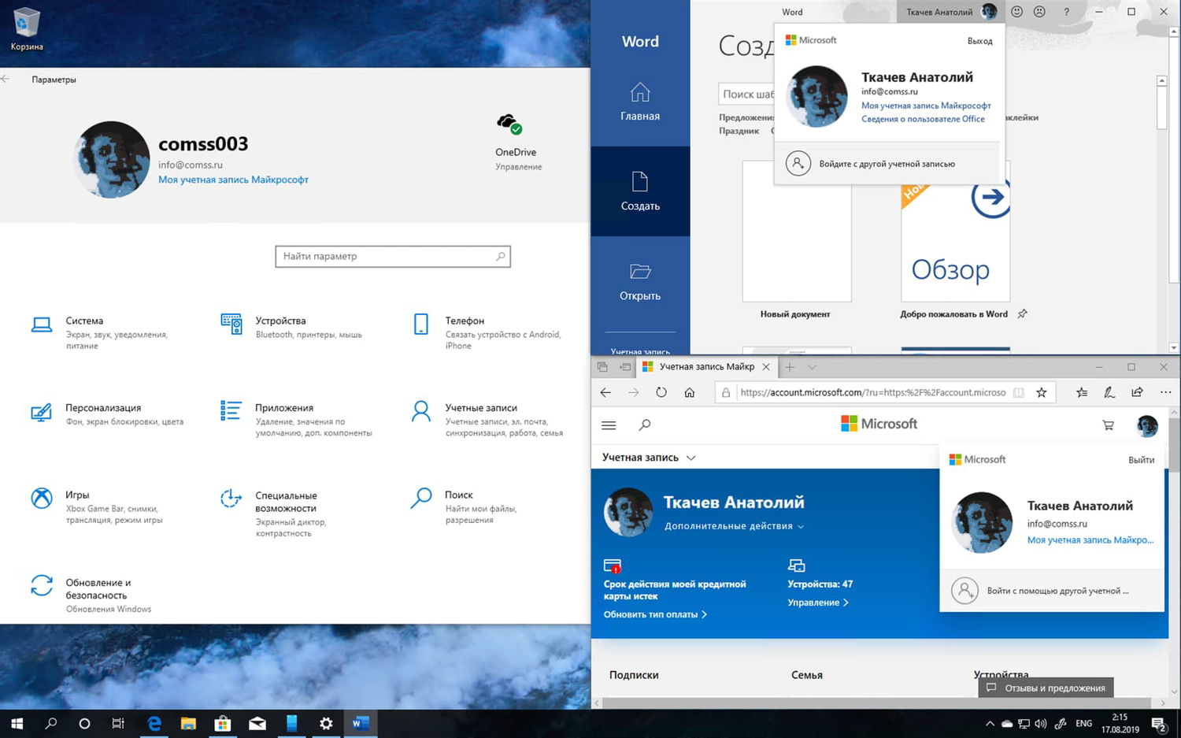Screen dimensions: 1181x738
Task: Go to the Edge home page
Action: (689, 392)
